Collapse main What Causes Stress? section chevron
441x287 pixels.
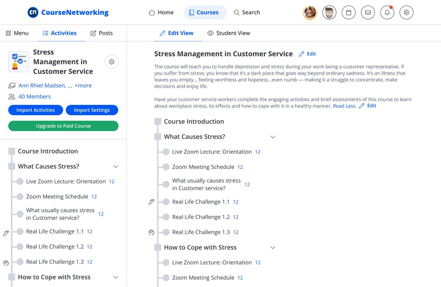pyautogui.click(x=273, y=137)
